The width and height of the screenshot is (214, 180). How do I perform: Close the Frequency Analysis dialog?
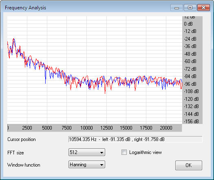tap(203, 7)
